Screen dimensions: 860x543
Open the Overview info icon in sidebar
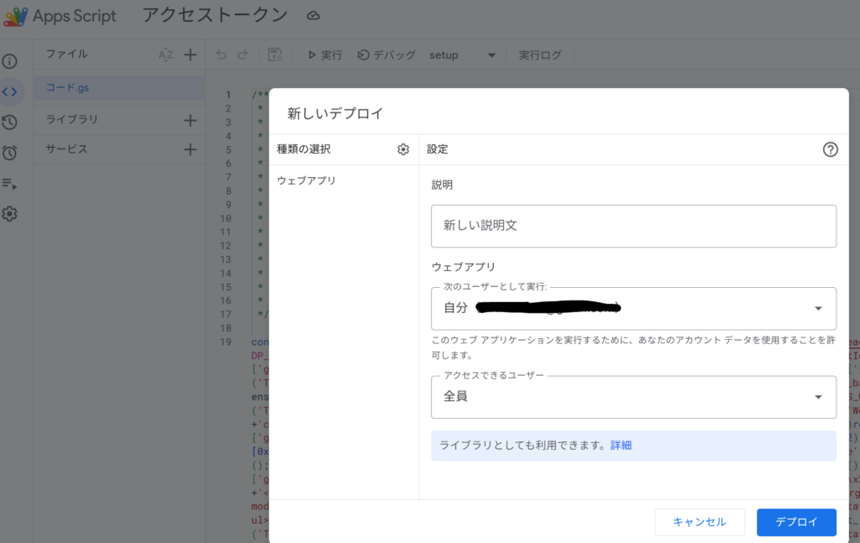[10, 61]
